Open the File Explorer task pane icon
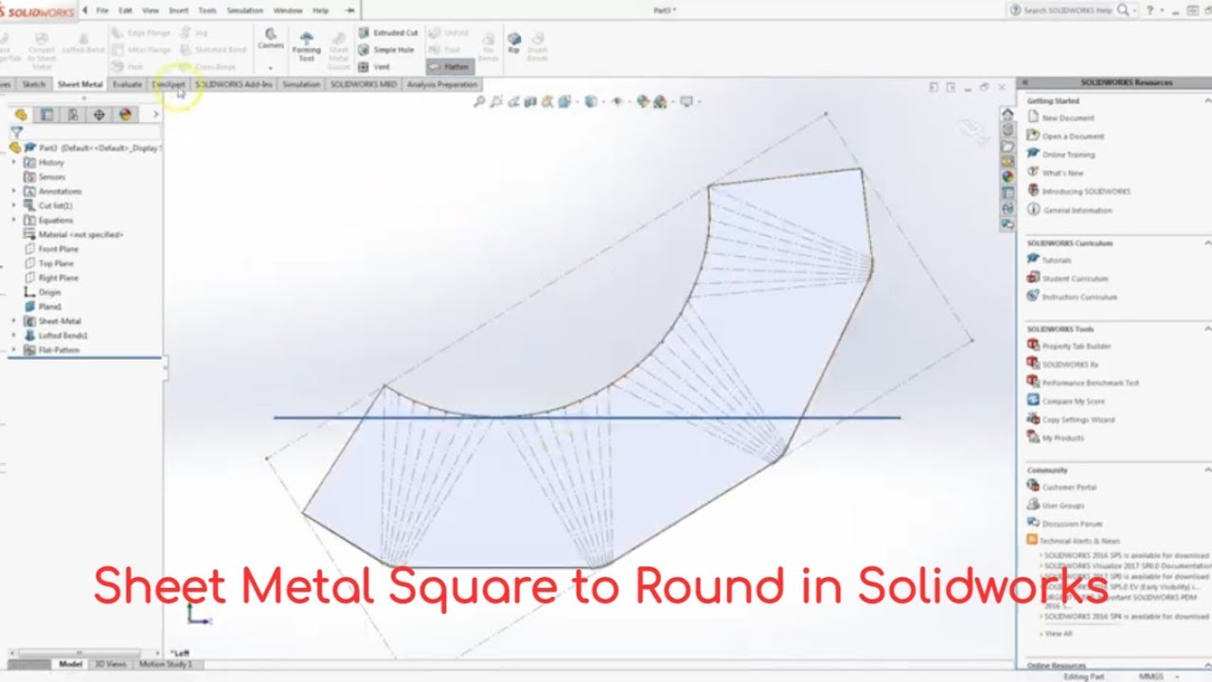The height and width of the screenshot is (682, 1212). (1007, 146)
